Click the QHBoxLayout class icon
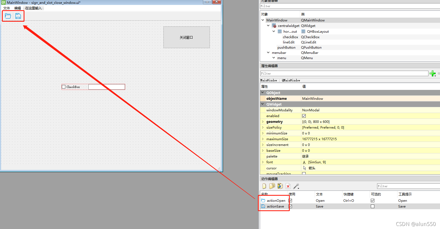The height and width of the screenshot is (229, 440). click(303, 31)
